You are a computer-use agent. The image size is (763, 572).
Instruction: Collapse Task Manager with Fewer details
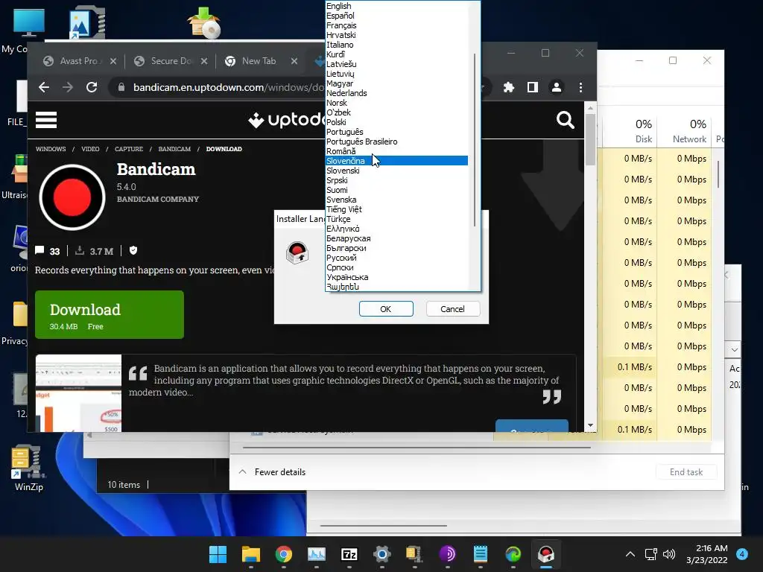point(272,471)
